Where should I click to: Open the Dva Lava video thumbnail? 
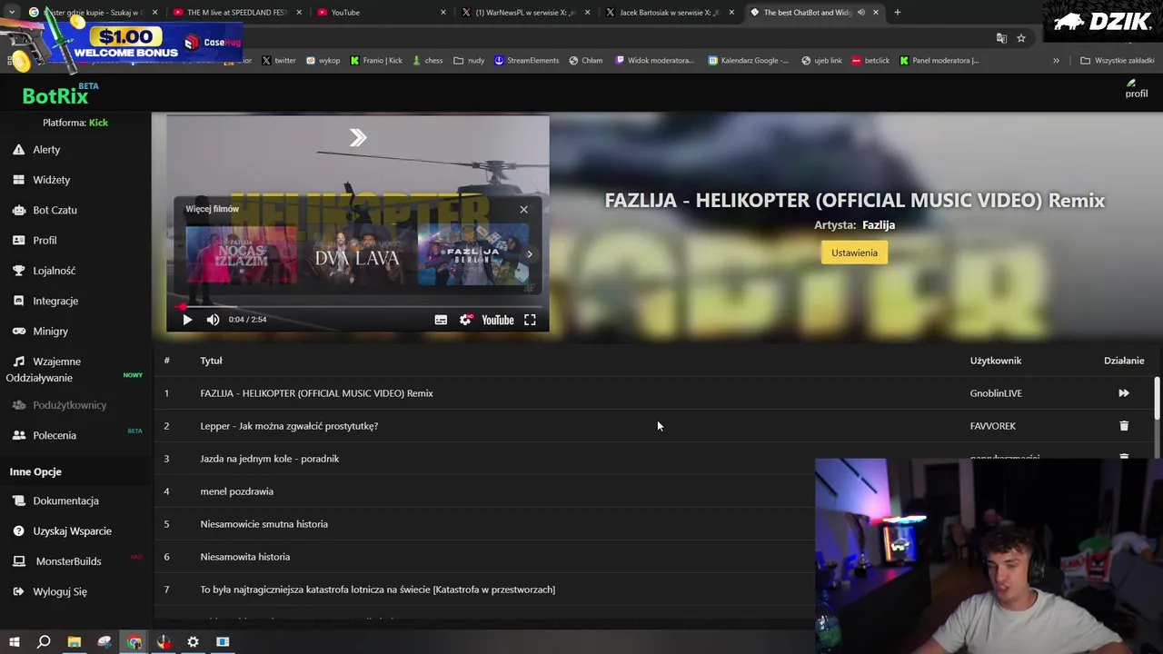coord(357,255)
